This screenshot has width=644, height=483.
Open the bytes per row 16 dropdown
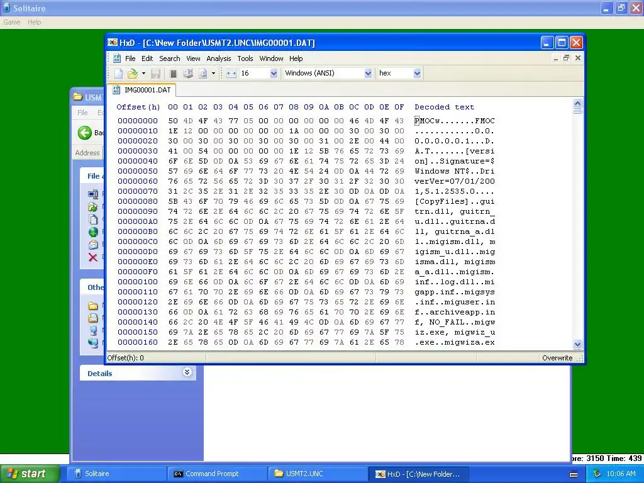click(x=274, y=74)
